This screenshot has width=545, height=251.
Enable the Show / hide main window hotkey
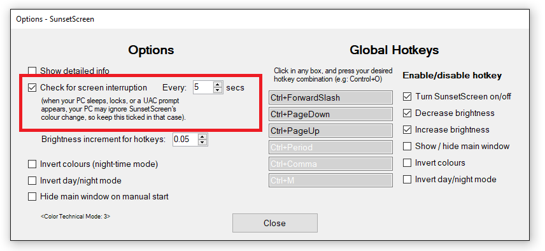[407, 147]
